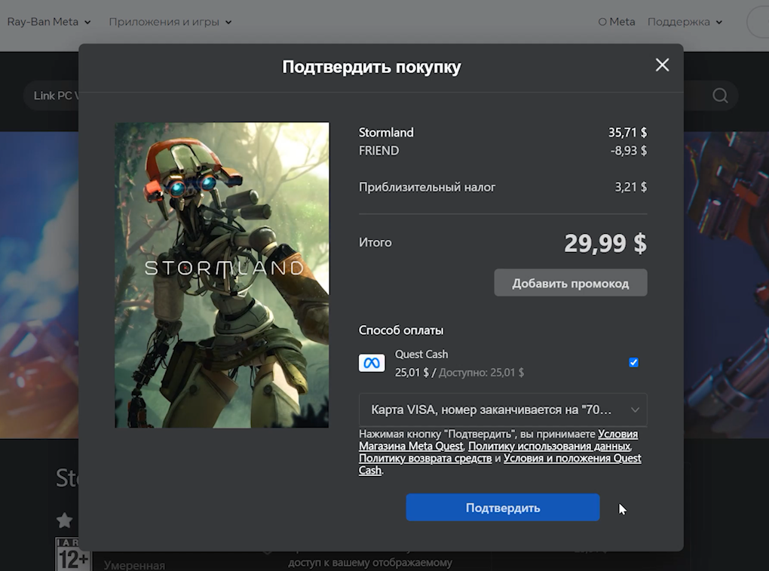Open the Политику использования данных link
Screen dimensions: 769x571
point(548,447)
